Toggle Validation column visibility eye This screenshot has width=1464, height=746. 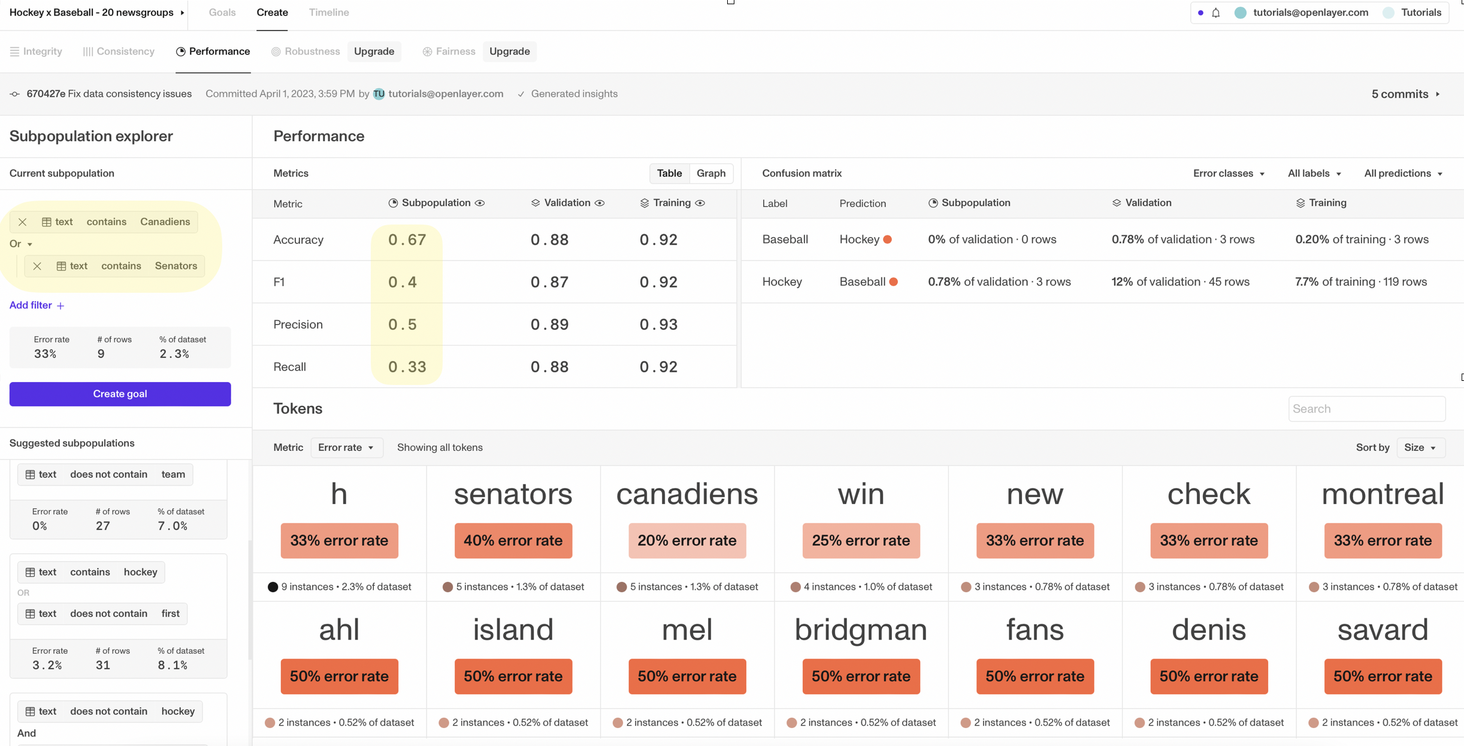coord(600,203)
